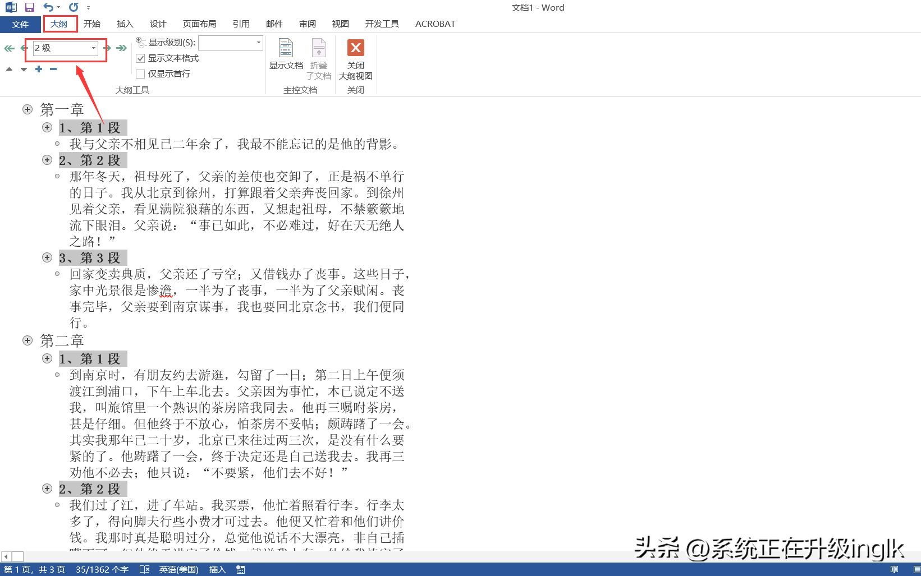Click the 显示文档 button
921x576 pixels.
pyautogui.click(x=286, y=55)
